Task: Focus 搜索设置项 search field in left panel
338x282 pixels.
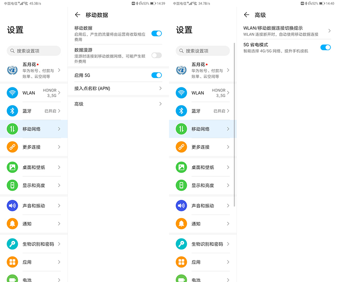Action: (34, 51)
